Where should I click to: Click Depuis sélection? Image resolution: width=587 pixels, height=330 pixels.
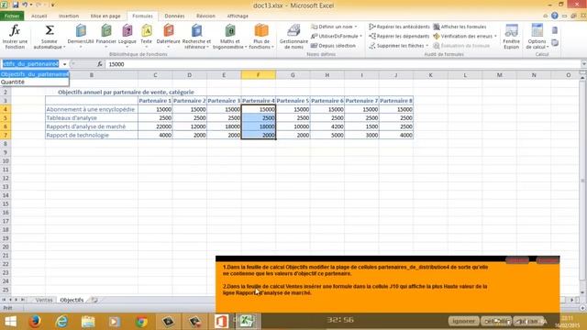click(333, 46)
